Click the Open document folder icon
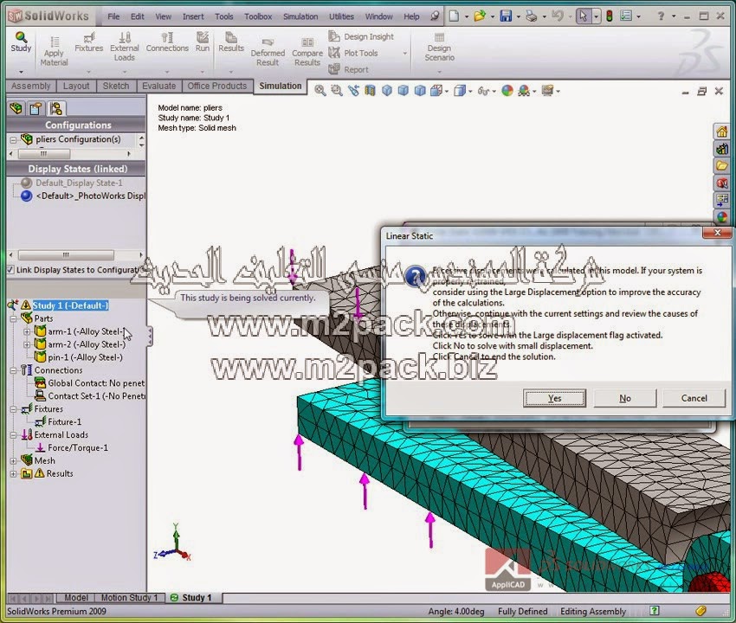The image size is (736, 623). tap(480, 16)
